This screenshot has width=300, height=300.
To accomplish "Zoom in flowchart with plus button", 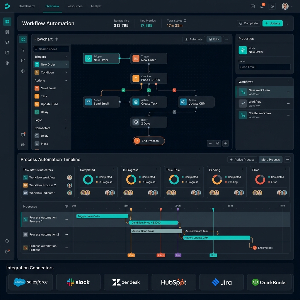I will 226,143.
